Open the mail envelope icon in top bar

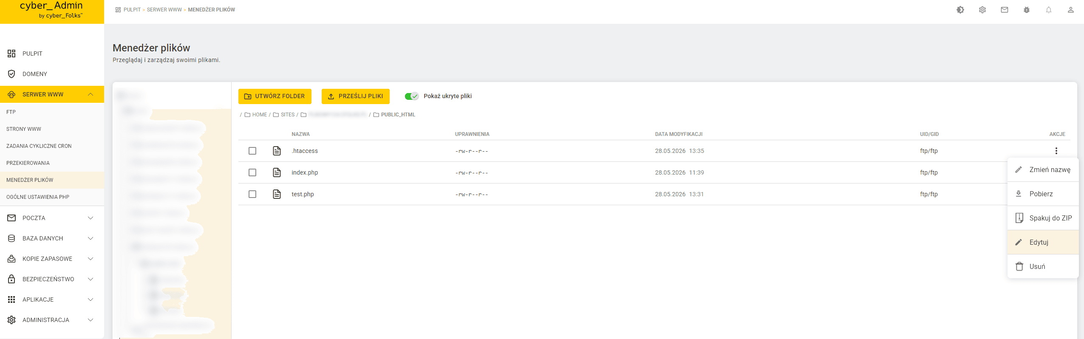point(1005,10)
